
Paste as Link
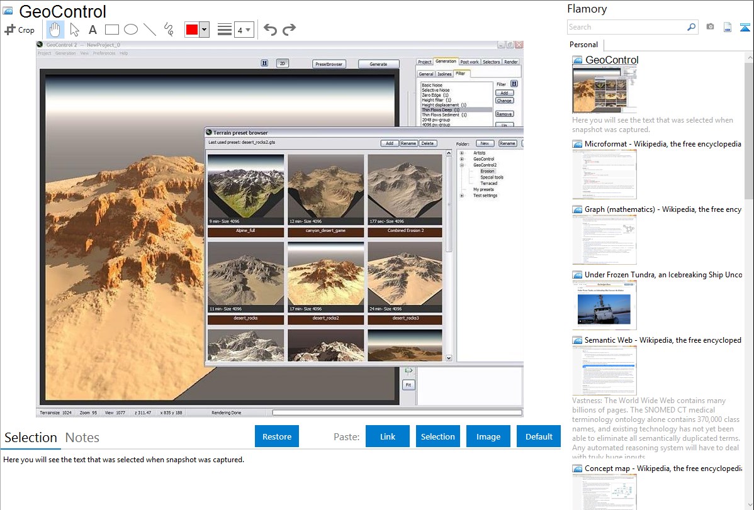pyautogui.click(x=388, y=436)
